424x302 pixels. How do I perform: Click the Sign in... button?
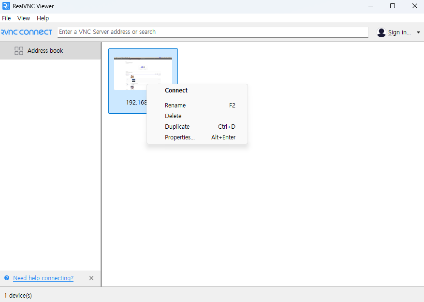(x=399, y=32)
